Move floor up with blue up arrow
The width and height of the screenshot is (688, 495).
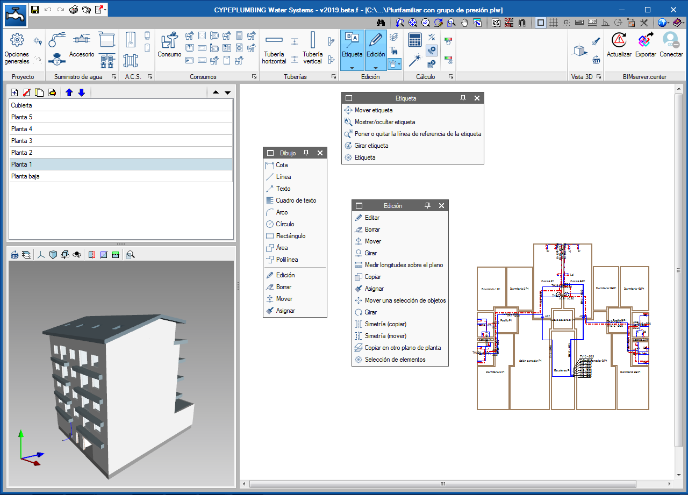point(69,92)
